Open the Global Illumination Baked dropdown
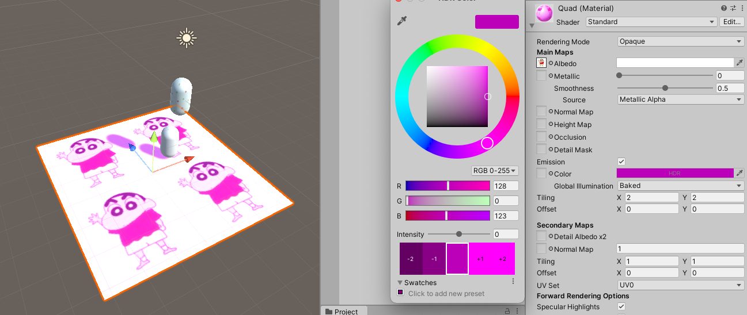747x315 pixels. click(681, 186)
